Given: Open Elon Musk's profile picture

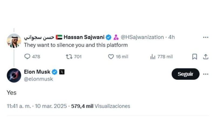Looking at the screenshot, I should click(14, 75).
